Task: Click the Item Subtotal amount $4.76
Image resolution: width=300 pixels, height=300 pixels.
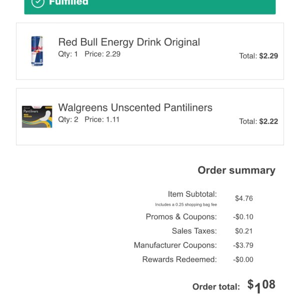Action: pos(244,198)
